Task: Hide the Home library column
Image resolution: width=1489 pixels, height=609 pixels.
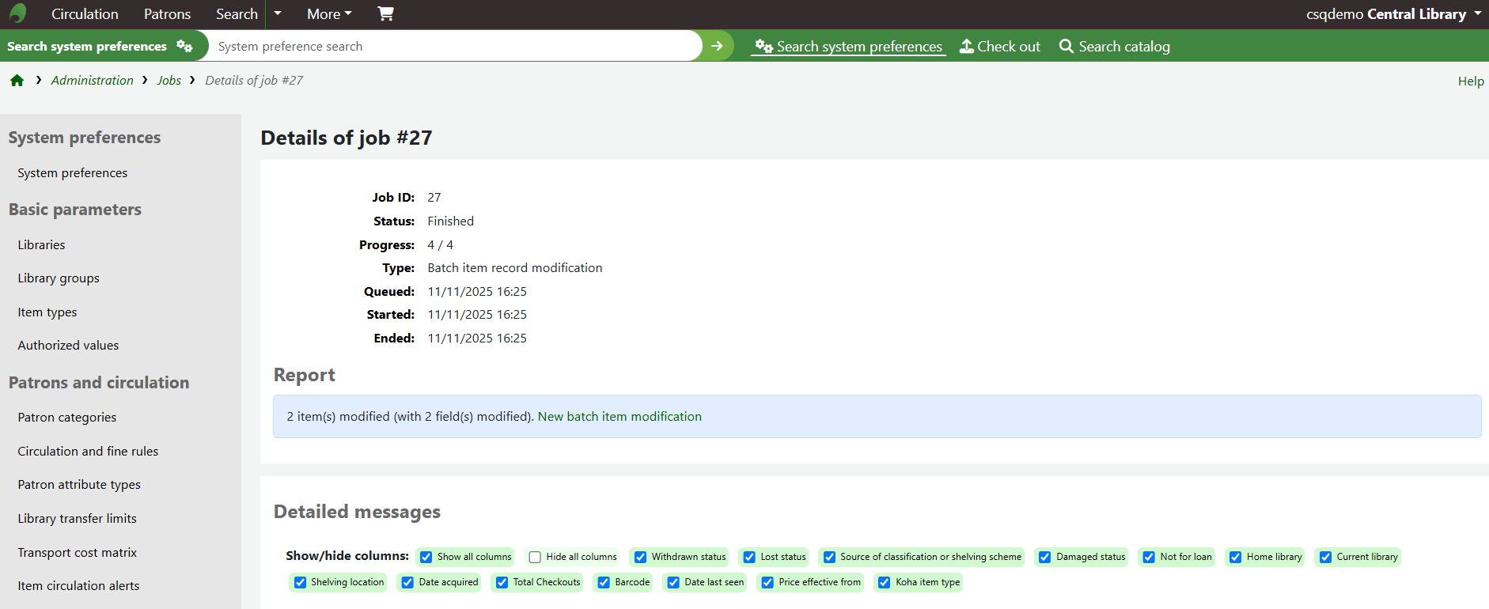Action: (1236, 557)
